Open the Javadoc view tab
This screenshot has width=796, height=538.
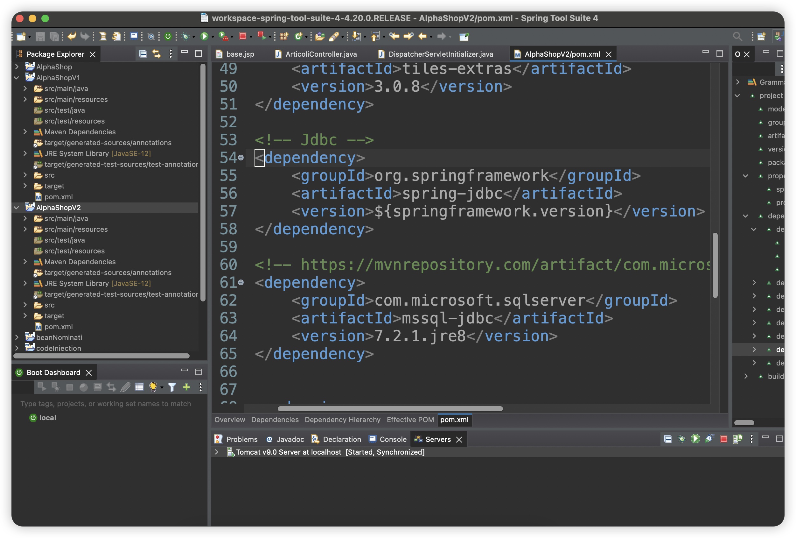(285, 439)
